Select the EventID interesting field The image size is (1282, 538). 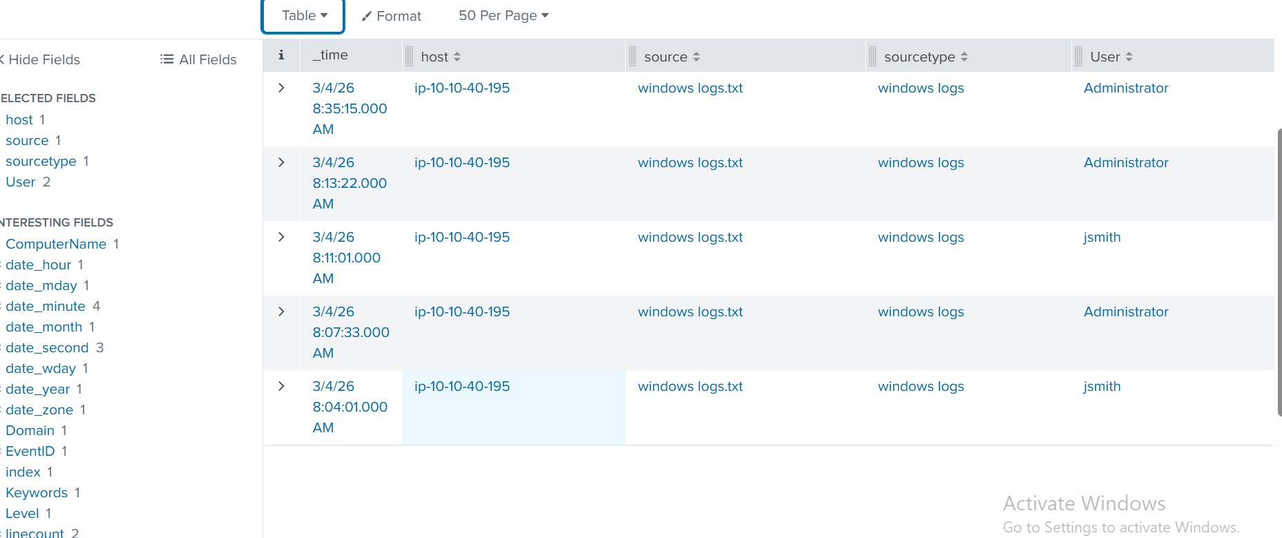(30, 451)
